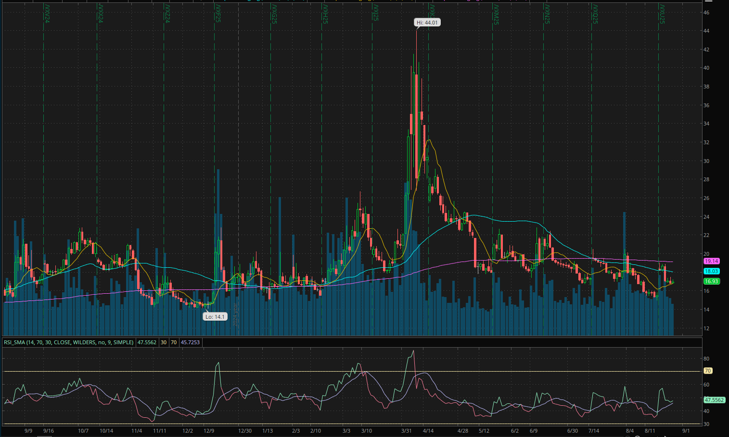Click the 11/11 date on time axis

click(x=160, y=431)
